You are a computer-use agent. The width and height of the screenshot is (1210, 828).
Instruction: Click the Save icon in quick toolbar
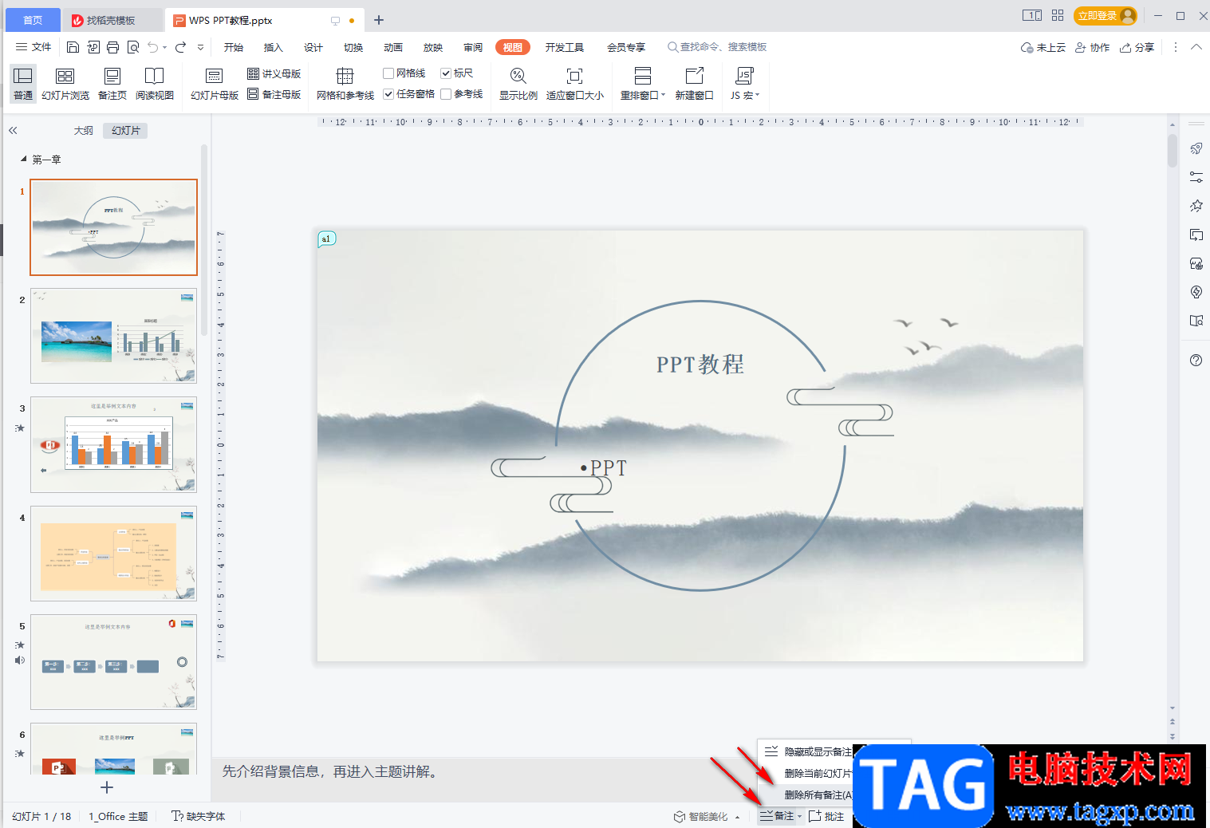tap(73, 47)
